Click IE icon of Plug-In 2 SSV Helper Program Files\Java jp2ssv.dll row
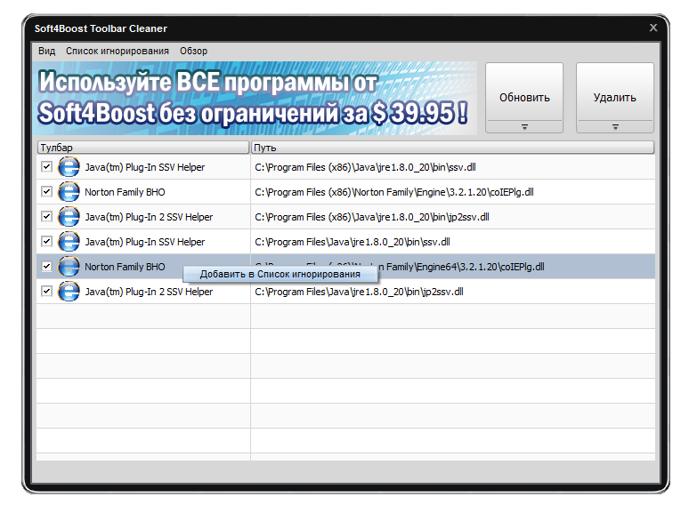689x513 pixels. (69, 292)
